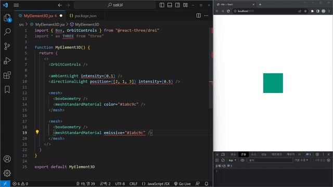Reload the localhost page in Chrome

point(228,11)
